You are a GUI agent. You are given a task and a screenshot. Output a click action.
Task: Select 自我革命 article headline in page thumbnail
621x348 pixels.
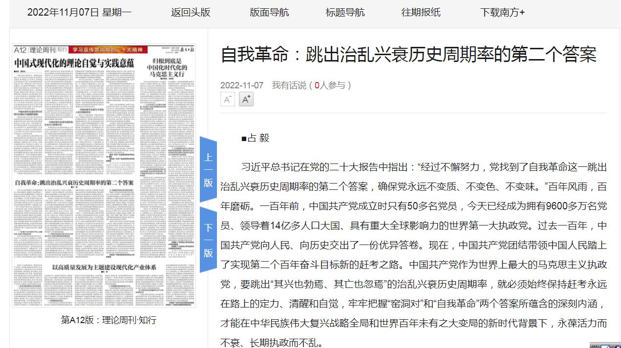[x=74, y=183]
